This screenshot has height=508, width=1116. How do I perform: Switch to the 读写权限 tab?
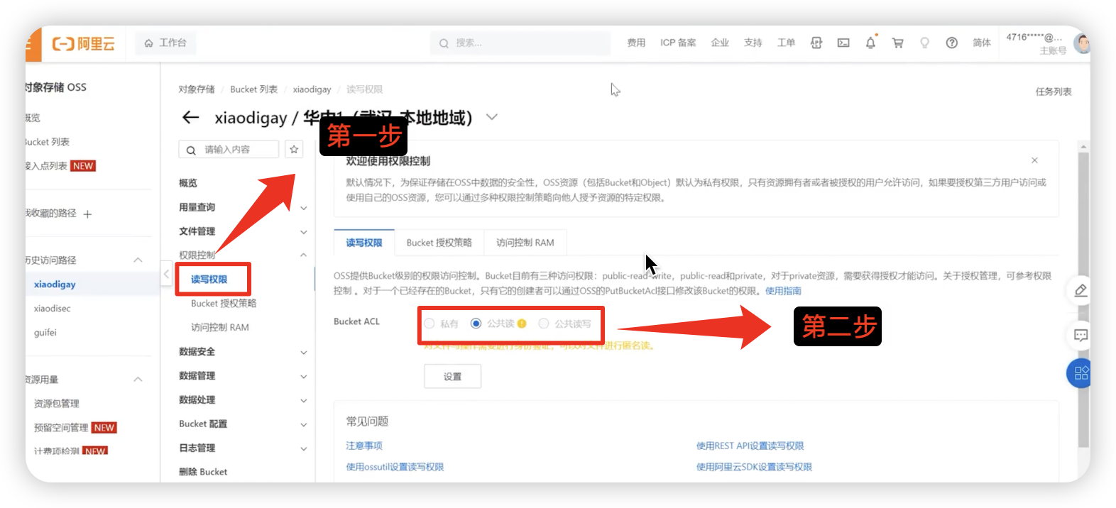pyautogui.click(x=364, y=243)
